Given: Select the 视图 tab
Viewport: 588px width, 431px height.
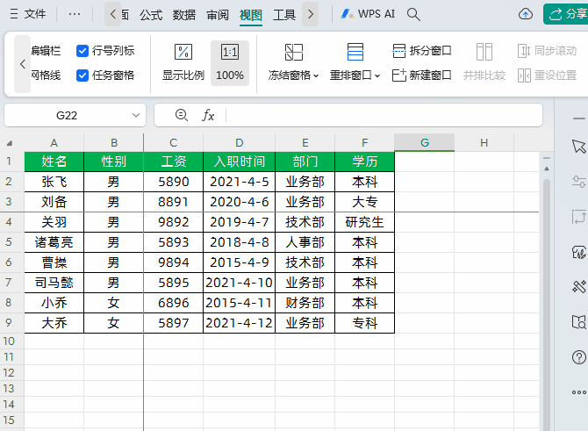Looking at the screenshot, I should (x=251, y=15).
